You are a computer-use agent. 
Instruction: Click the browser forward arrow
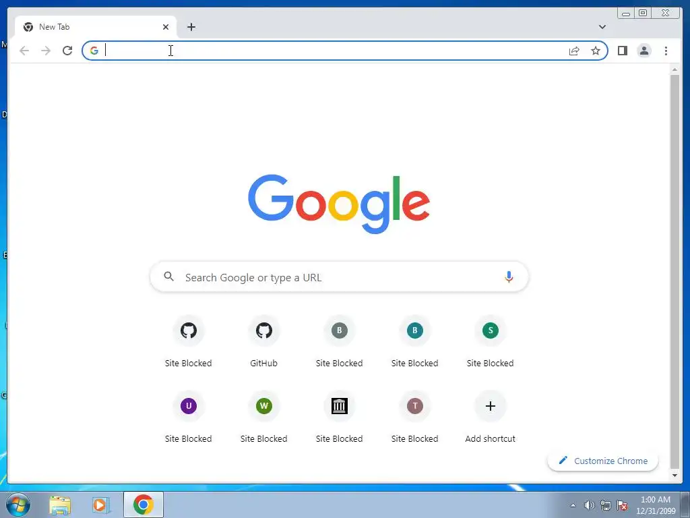[46, 51]
